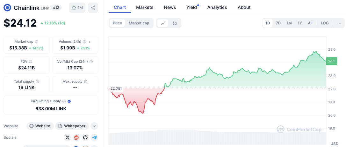This screenshot has height=147, width=346.
Task: Click the Market cap info icon
Action: [37, 42]
